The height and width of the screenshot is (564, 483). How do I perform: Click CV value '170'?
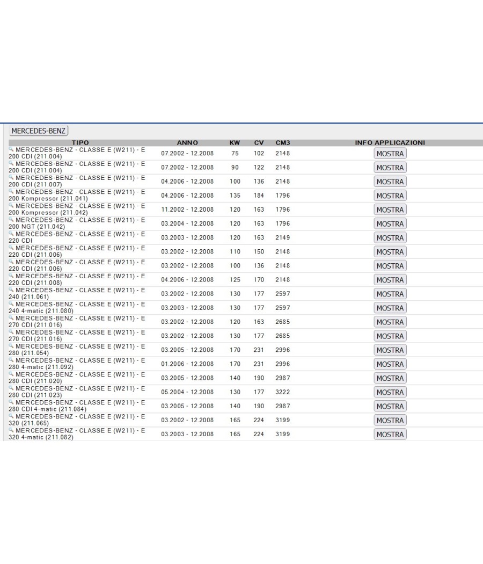click(259, 279)
